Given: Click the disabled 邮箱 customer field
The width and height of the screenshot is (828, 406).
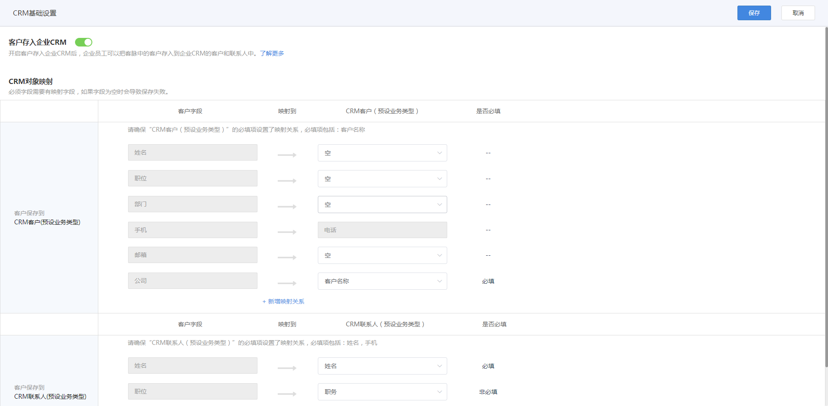Looking at the screenshot, I should click(192, 255).
